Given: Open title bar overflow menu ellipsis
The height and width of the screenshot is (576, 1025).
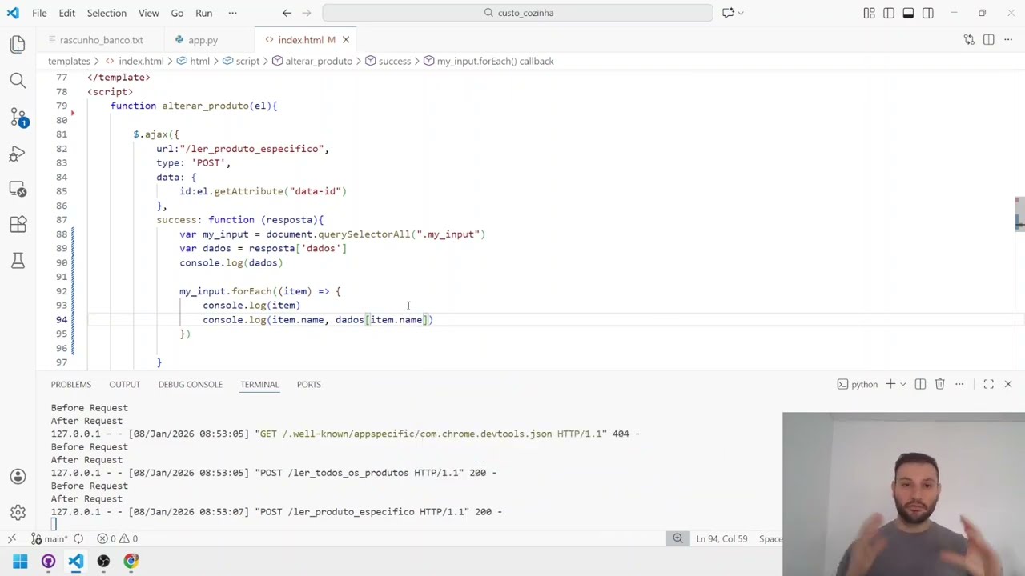Looking at the screenshot, I should click(x=232, y=13).
